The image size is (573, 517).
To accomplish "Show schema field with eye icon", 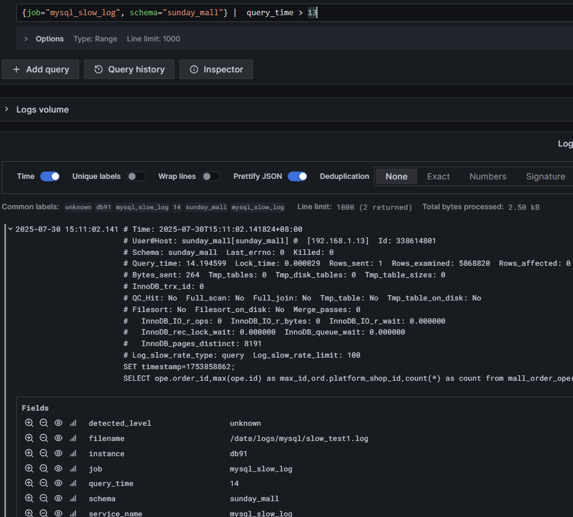I will tap(58, 498).
